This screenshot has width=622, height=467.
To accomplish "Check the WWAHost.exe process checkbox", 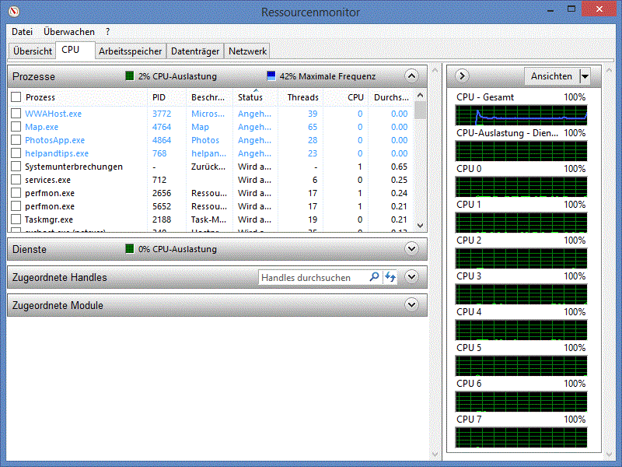I will click(16, 114).
